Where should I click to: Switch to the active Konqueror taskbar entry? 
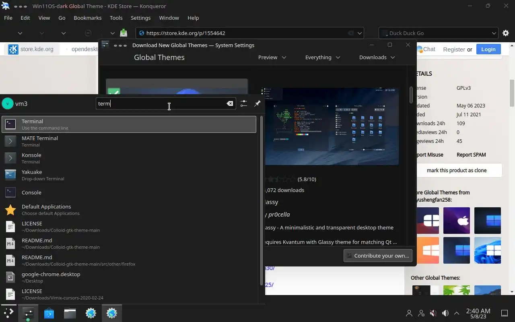click(112, 313)
